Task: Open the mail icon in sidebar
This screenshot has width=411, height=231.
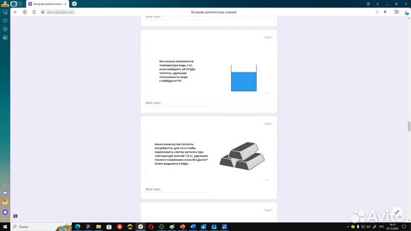Action: [x=5, y=202]
